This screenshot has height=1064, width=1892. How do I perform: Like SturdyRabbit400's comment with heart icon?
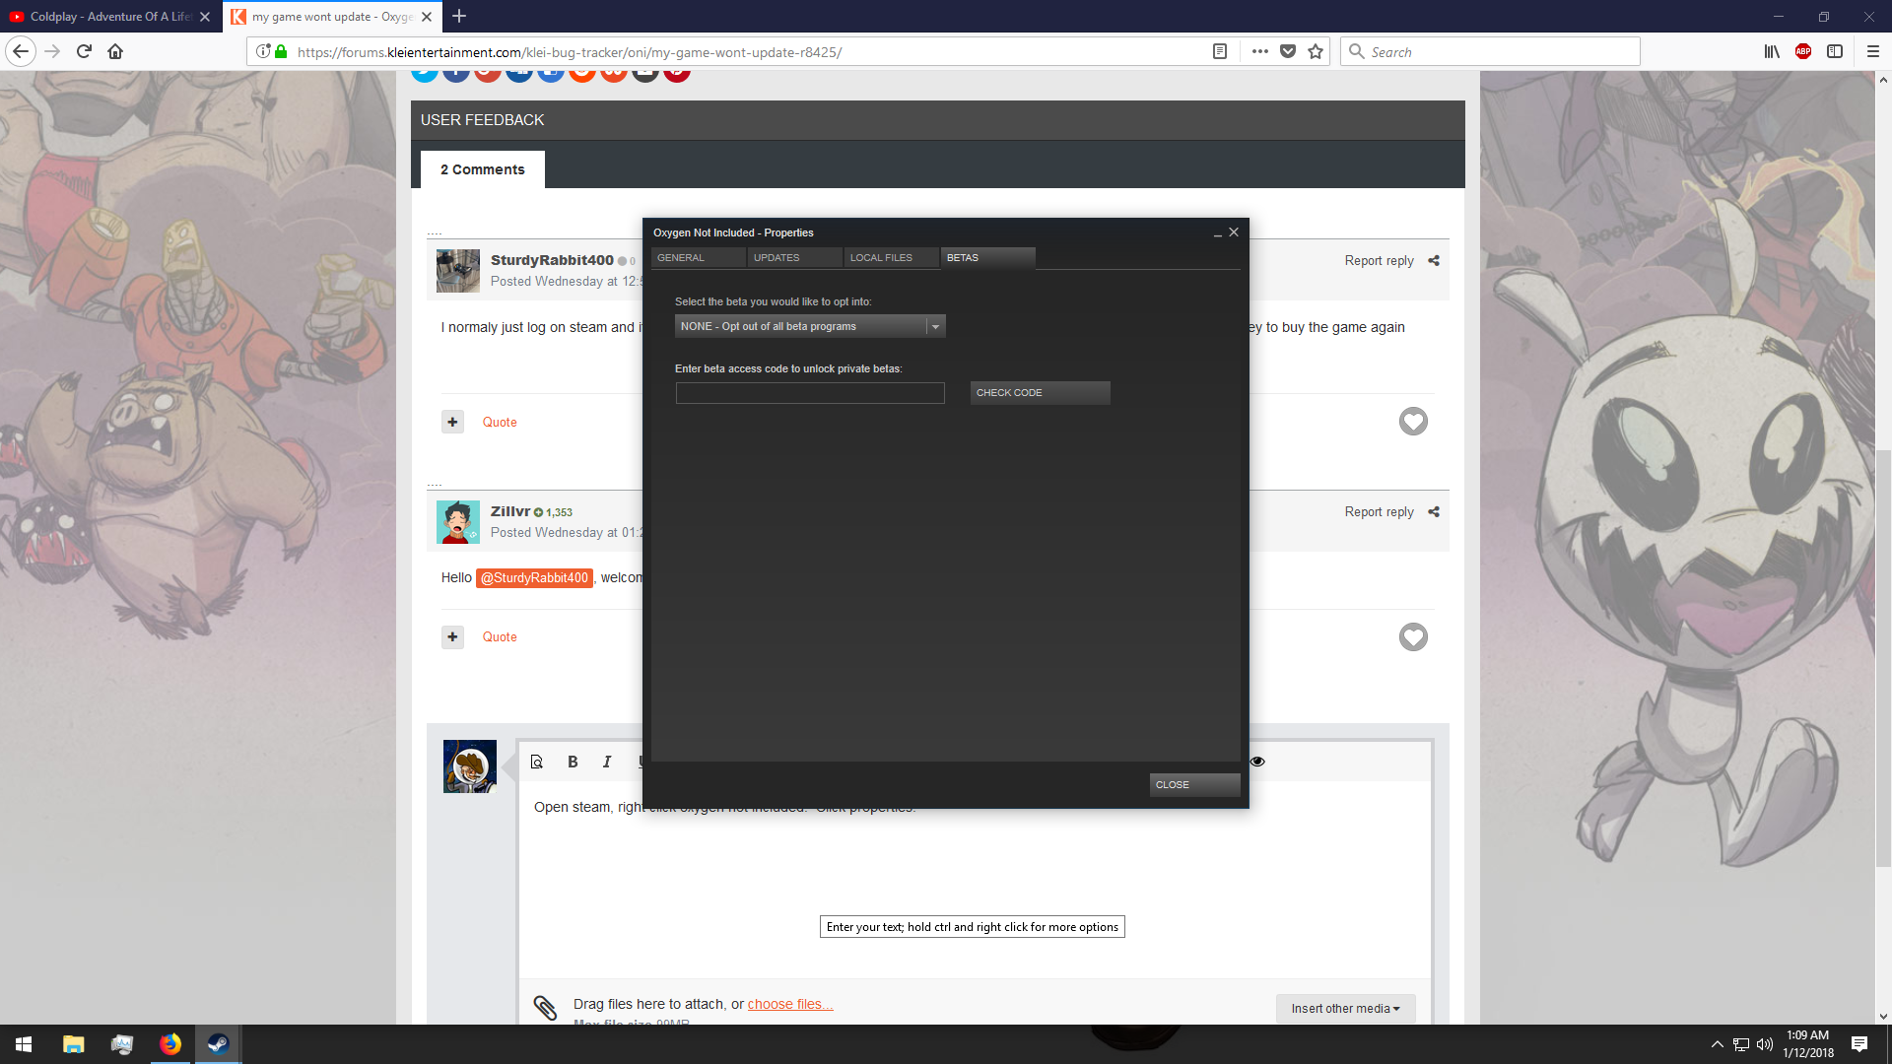pyautogui.click(x=1413, y=422)
